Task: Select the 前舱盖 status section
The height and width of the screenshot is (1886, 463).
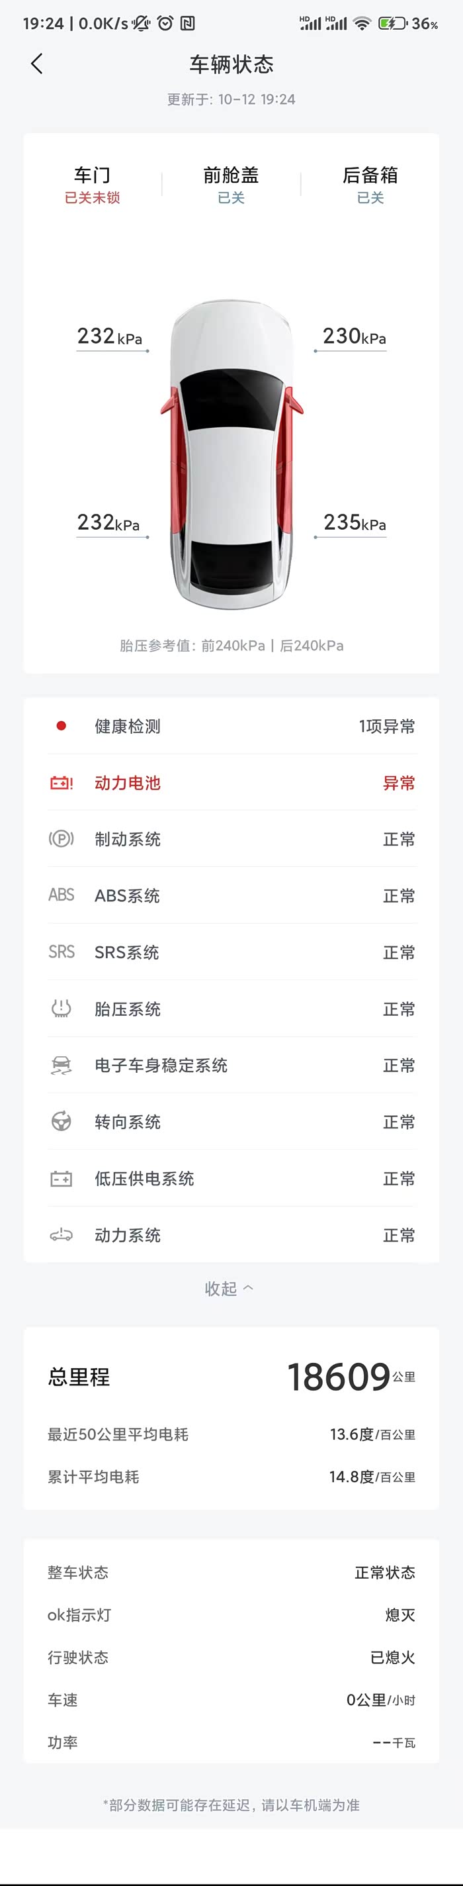Action: (231, 185)
